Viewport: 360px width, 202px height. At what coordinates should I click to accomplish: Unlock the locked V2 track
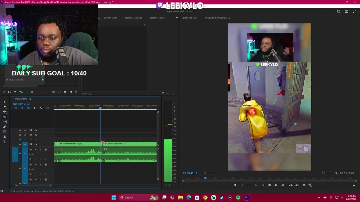click(20, 139)
